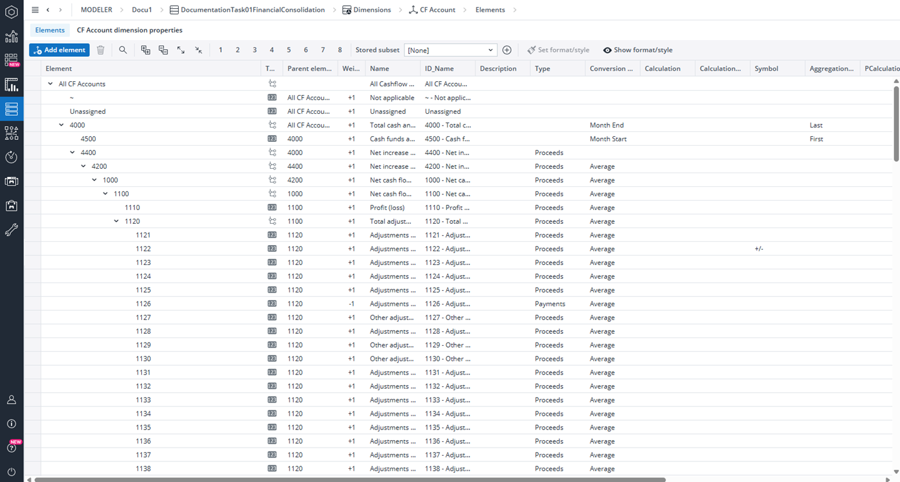Click the search magnifier icon in toolbar
Viewport: 900px width, 482px height.
click(123, 50)
